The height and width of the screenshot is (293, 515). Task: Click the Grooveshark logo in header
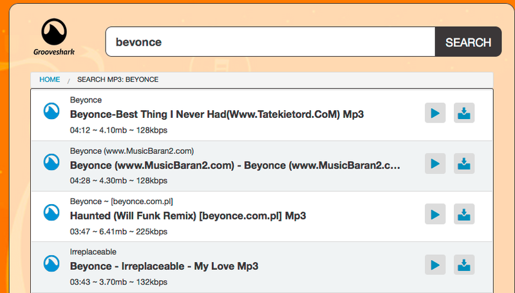(x=54, y=37)
